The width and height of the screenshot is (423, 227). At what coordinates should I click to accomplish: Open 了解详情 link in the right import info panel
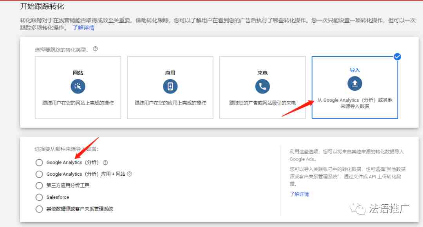299,194
